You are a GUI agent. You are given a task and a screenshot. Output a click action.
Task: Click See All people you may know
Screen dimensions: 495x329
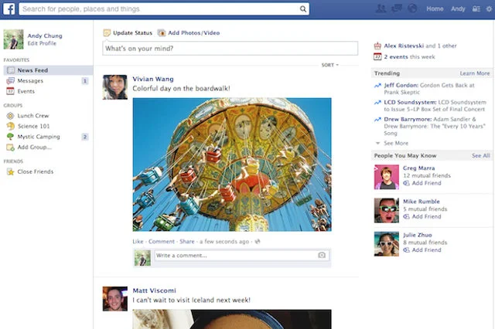click(x=481, y=155)
